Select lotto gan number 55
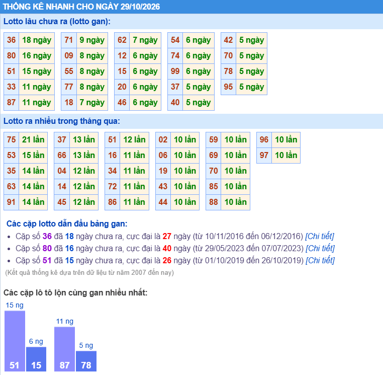 (x=69, y=71)
